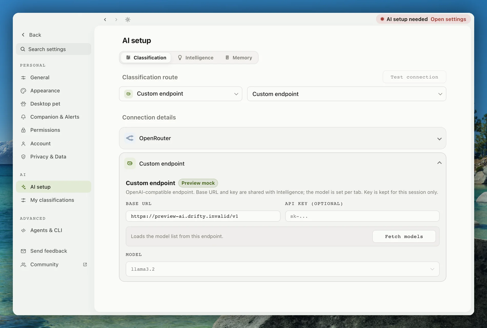Click the Back chevron in the sidebar
This screenshot has height=328, width=487.
pyautogui.click(x=23, y=35)
